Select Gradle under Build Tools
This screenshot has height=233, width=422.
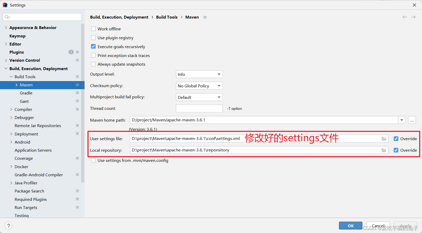[26, 93]
